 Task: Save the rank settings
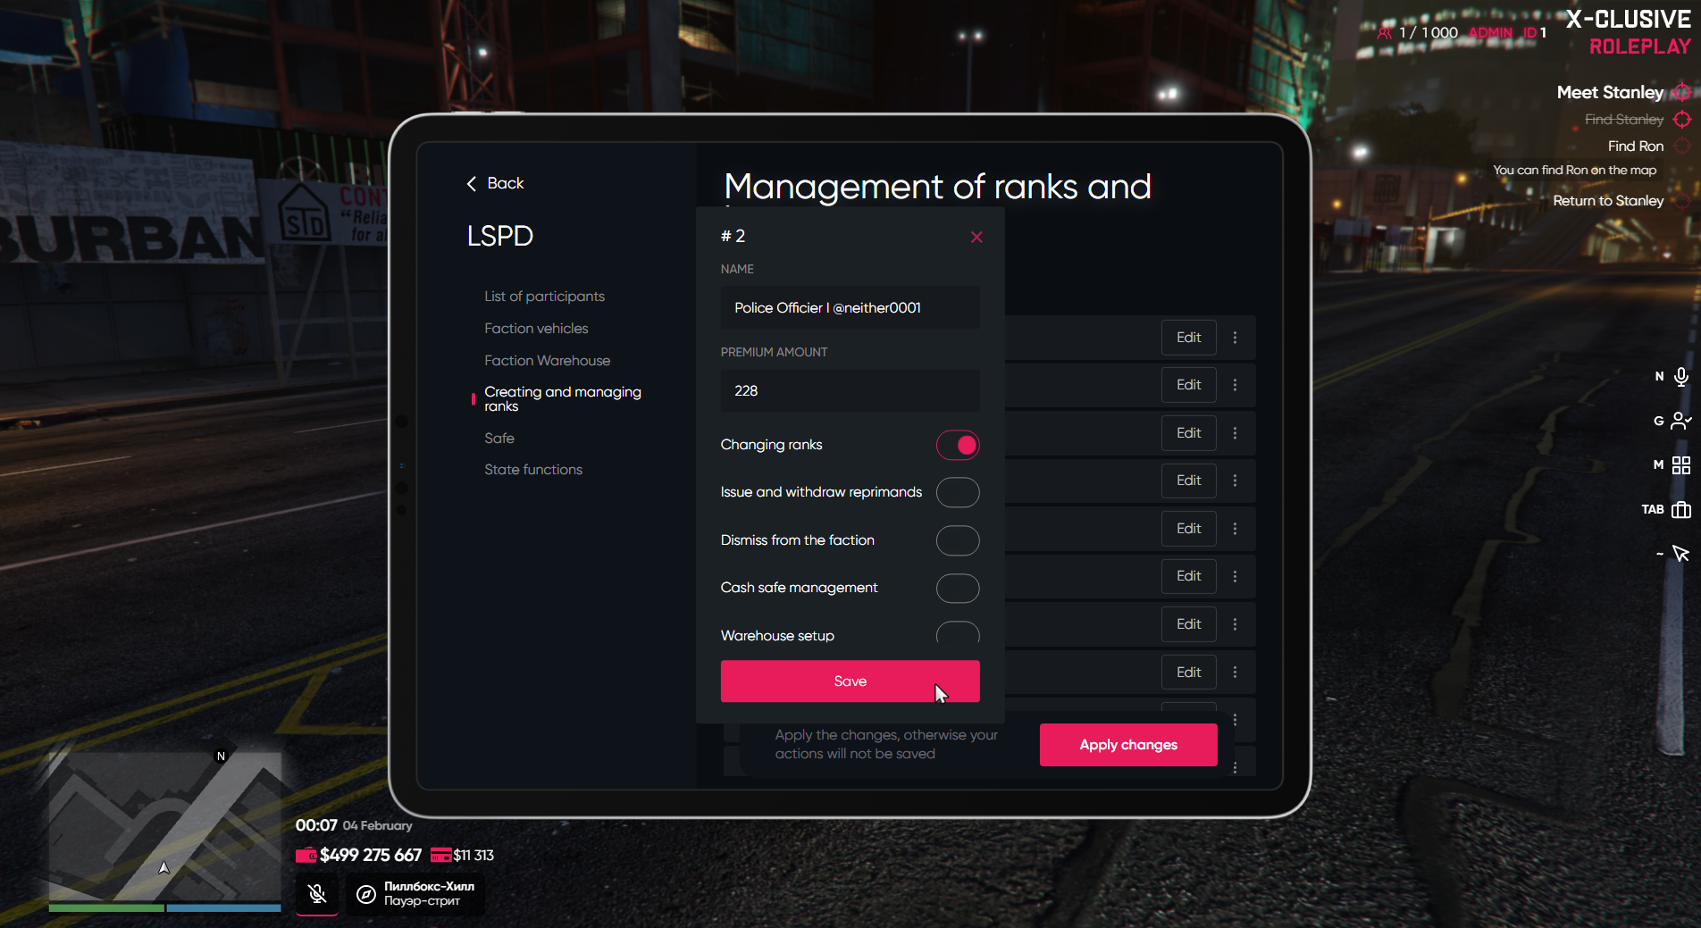(850, 681)
